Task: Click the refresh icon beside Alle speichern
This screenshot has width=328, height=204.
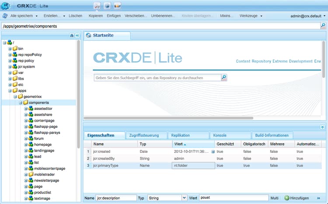Action: pos(5,16)
